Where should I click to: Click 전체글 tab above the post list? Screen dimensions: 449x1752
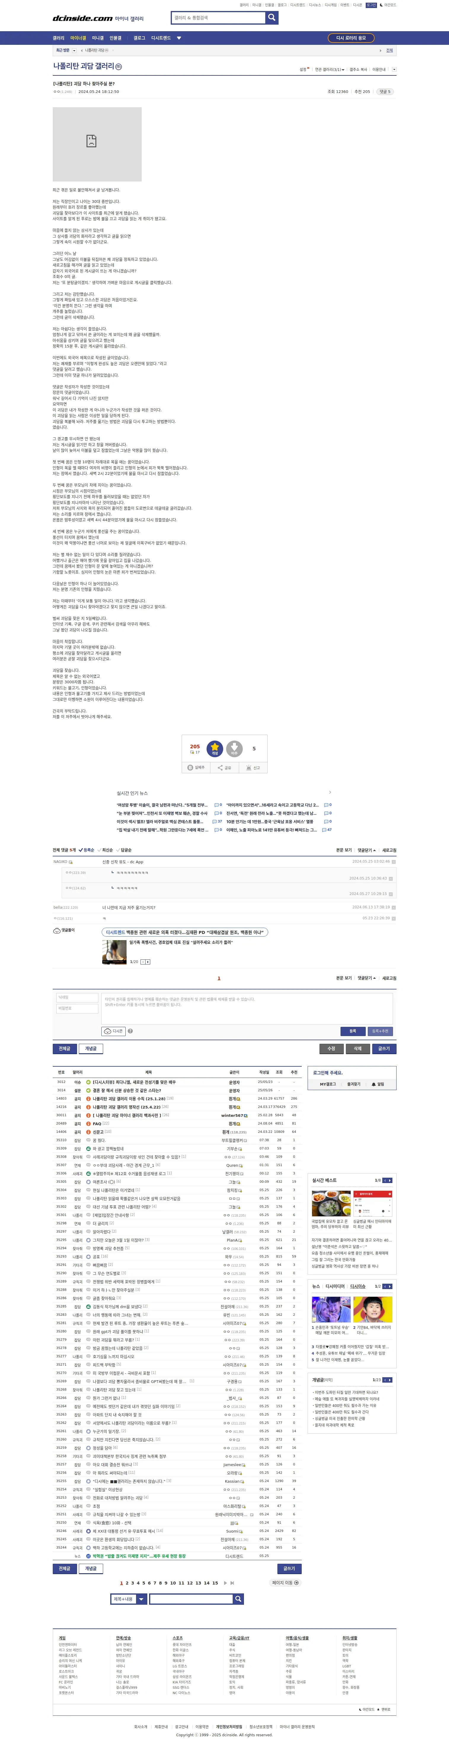click(65, 1049)
